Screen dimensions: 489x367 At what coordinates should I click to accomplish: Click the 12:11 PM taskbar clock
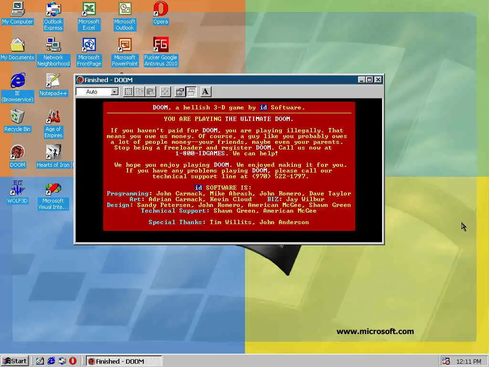pos(468,361)
